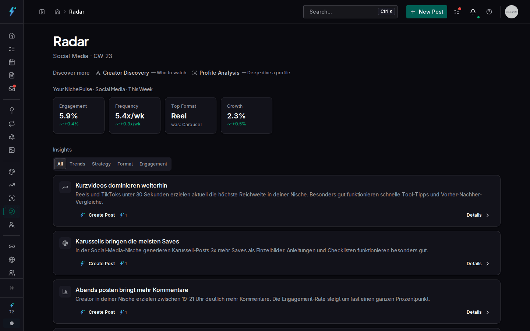The height and width of the screenshot is (331, 530).
Task: Click the round dot at sidebar bottom
Action: 12,323
